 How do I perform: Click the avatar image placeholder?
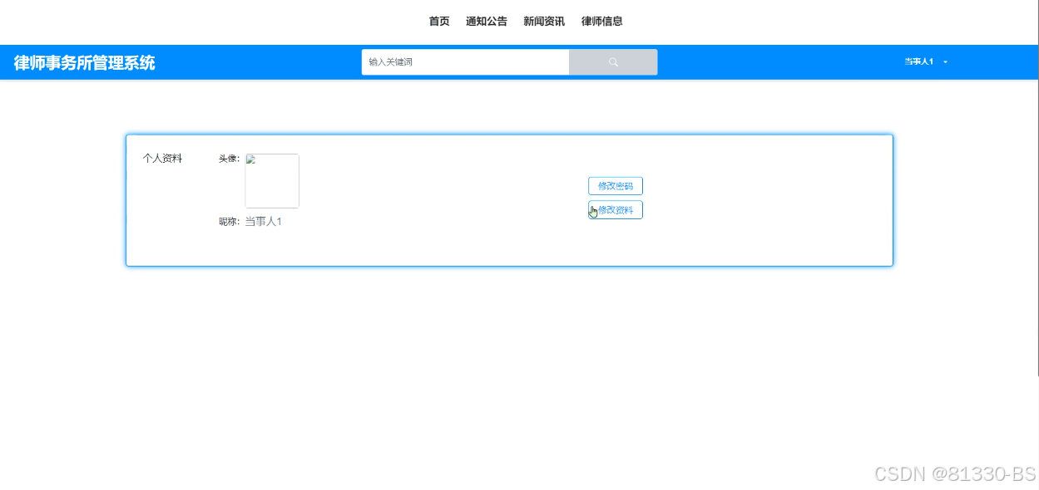(x=272, y=181)
